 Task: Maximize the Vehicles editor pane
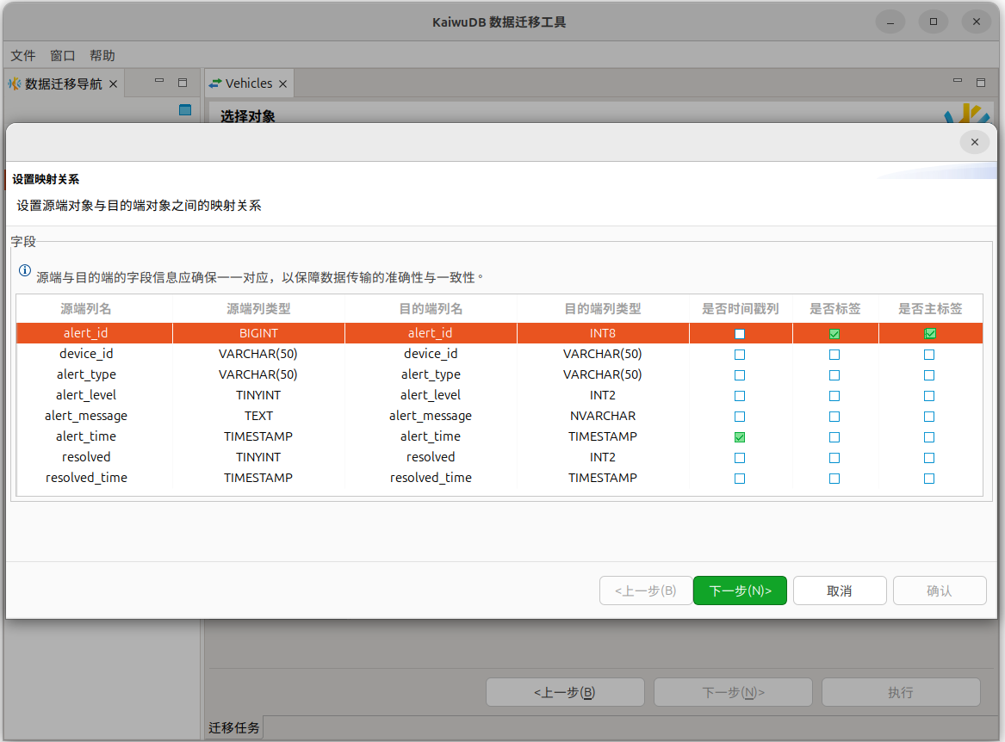coord(981,83)
